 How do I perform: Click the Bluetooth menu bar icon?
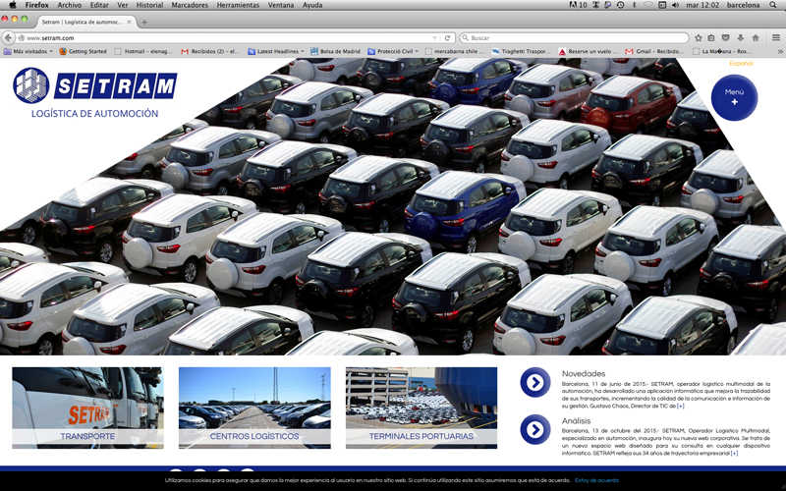point(635,5)
